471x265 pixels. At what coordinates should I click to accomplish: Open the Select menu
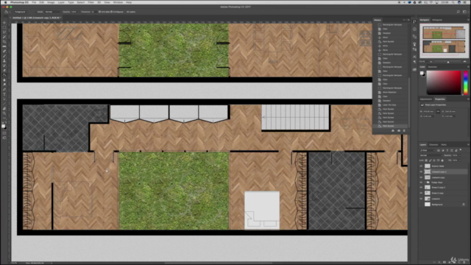81,2
